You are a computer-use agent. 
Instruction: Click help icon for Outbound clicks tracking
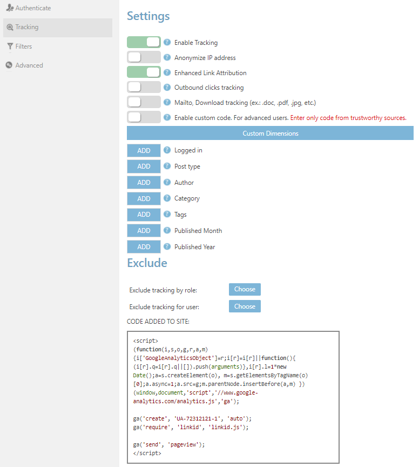pyautogui.click(x=167, y=87)
